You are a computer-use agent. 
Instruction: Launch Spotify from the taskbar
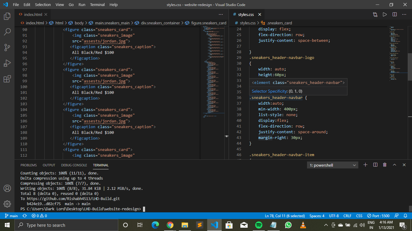258,225
